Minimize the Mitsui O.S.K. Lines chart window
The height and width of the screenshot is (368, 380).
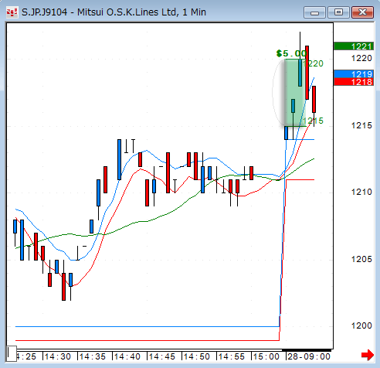(314, 12)
